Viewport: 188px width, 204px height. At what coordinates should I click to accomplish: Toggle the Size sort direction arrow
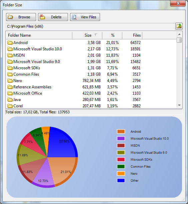(x=96, y=35)
